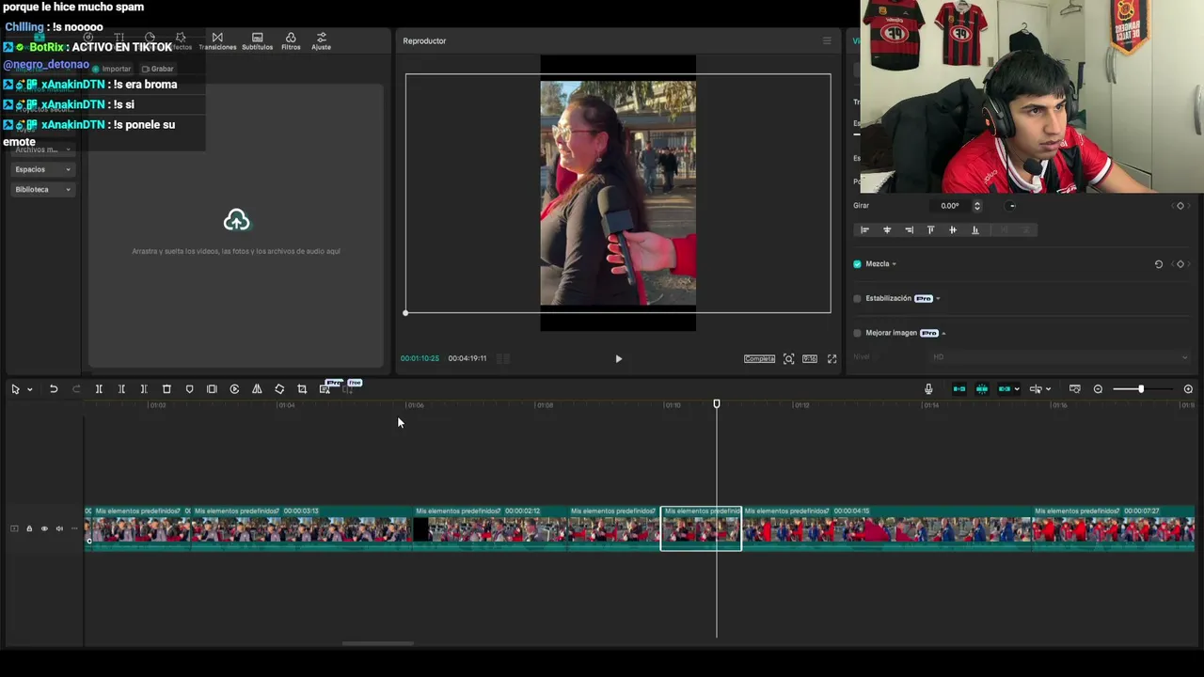Split the clip at the playhead
Screen dimensions: 1204x677
[99, 389]
